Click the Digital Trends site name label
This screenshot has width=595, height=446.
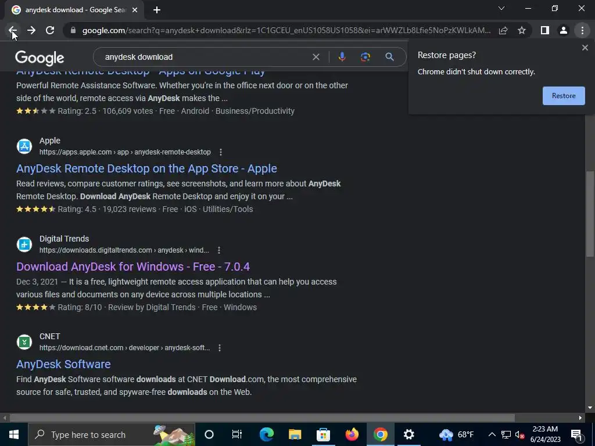coord(64,239)
